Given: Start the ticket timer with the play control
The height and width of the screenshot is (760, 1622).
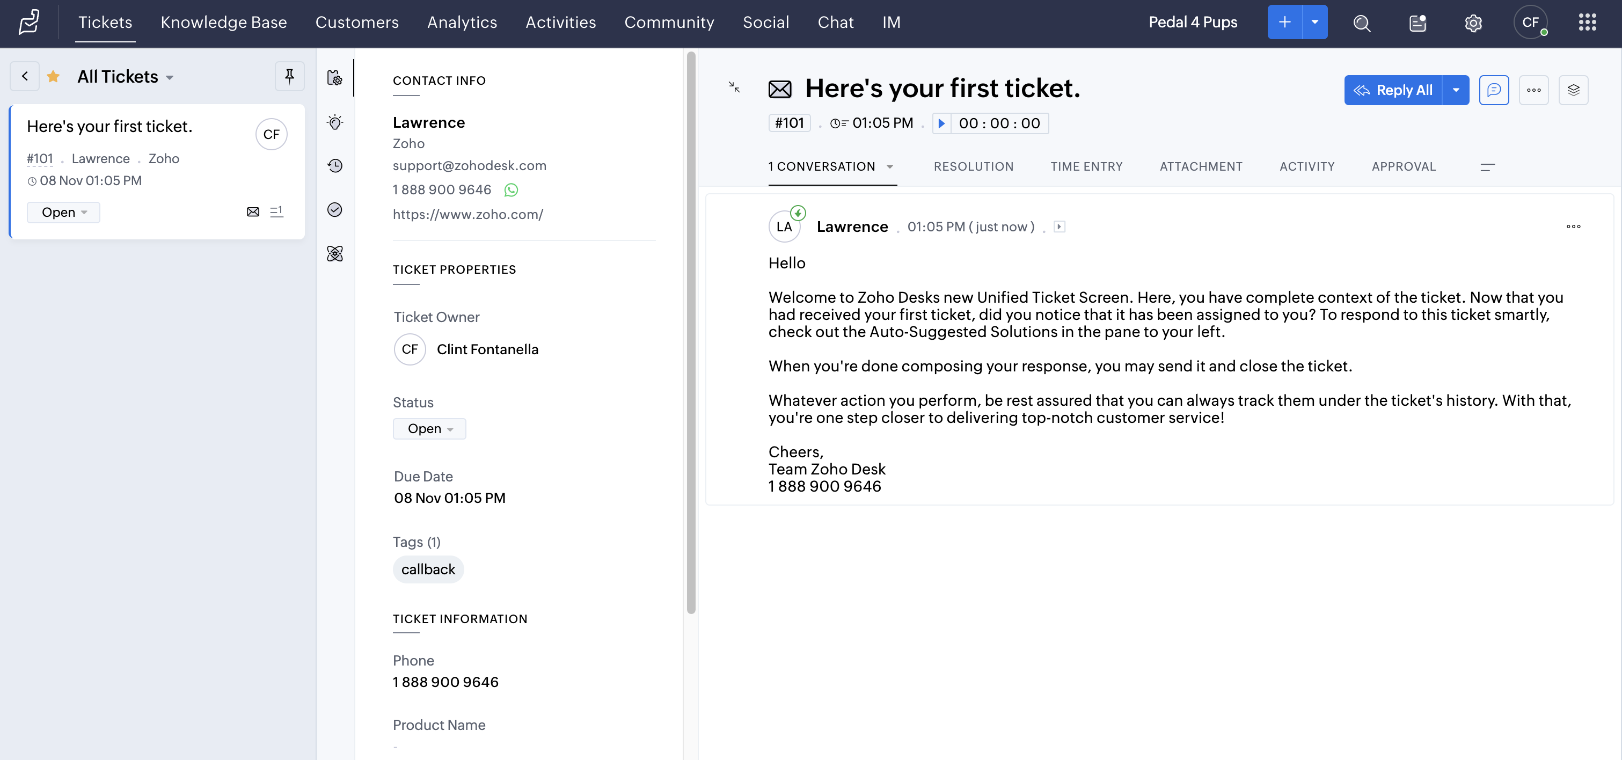Looking at the screenshot, I should pos(941,123).
